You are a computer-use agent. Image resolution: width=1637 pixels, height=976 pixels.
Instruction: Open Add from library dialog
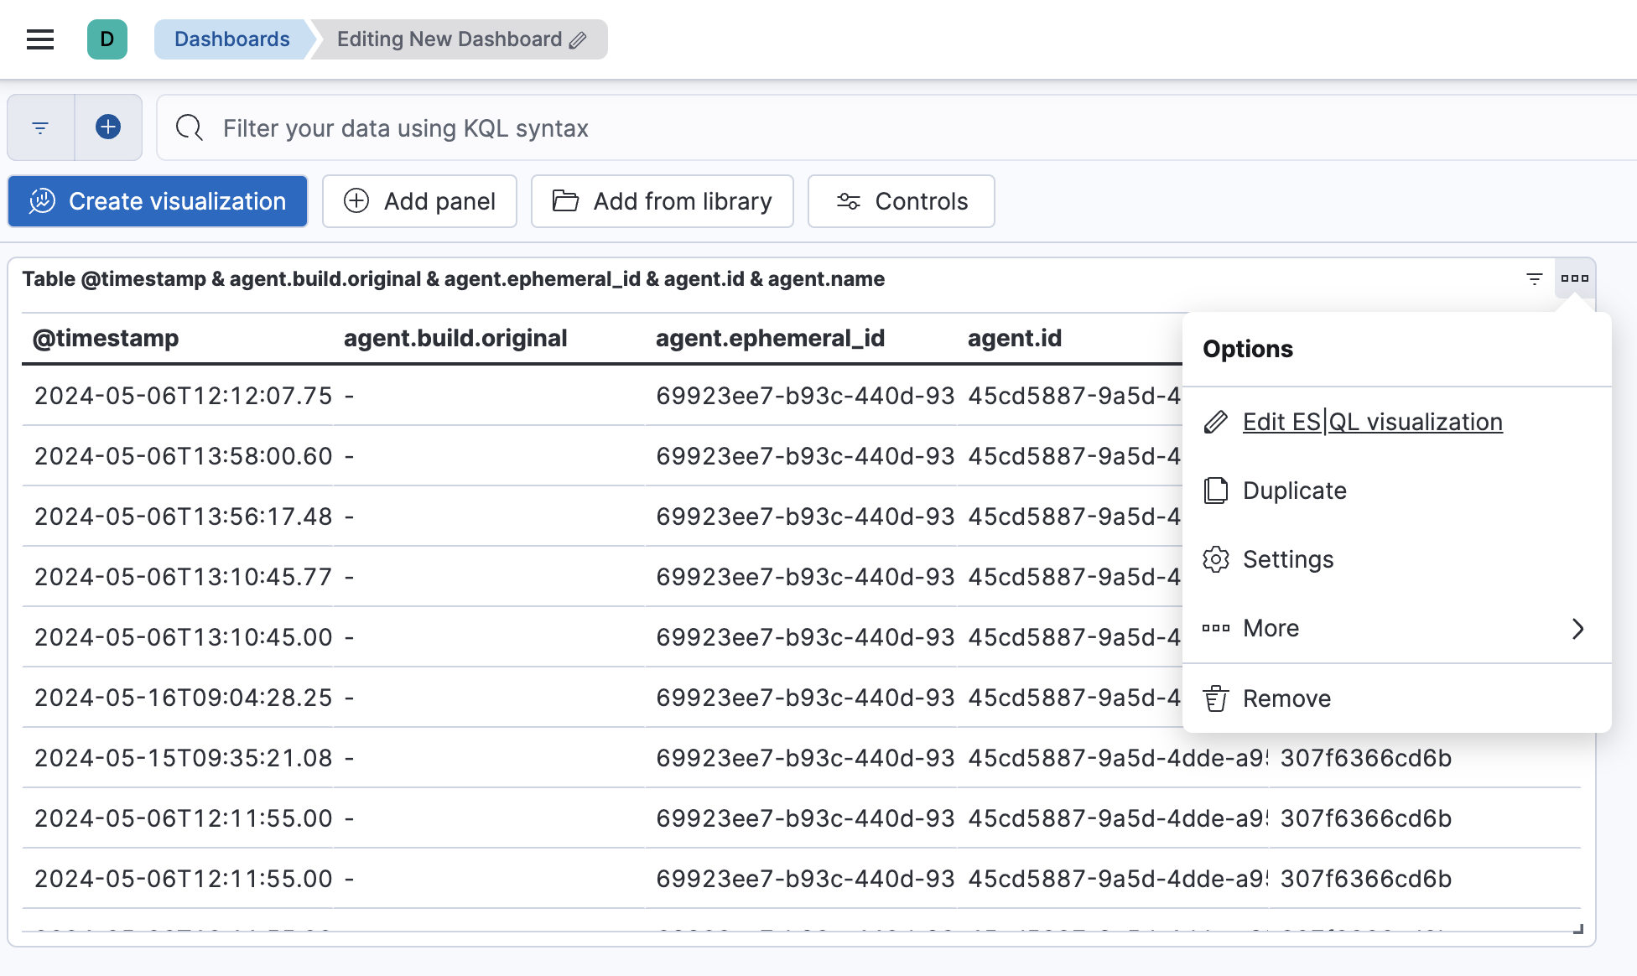[662, 201]
